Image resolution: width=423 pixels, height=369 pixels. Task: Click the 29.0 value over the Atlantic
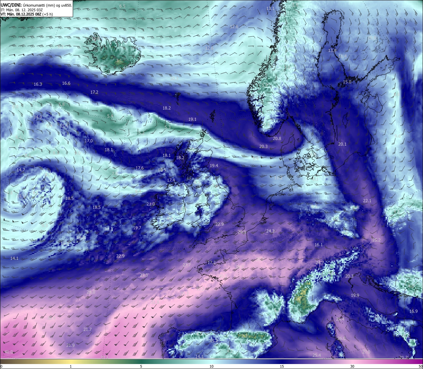91,292
